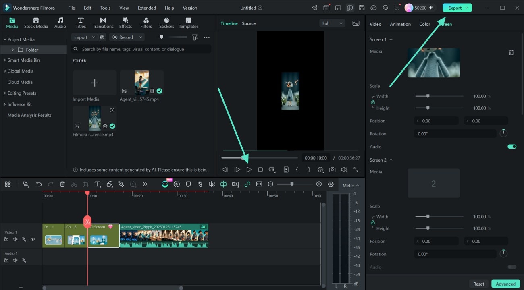Open cloud upload from title bar
Viewport: 524px width, 290px height.
[373, 8]
